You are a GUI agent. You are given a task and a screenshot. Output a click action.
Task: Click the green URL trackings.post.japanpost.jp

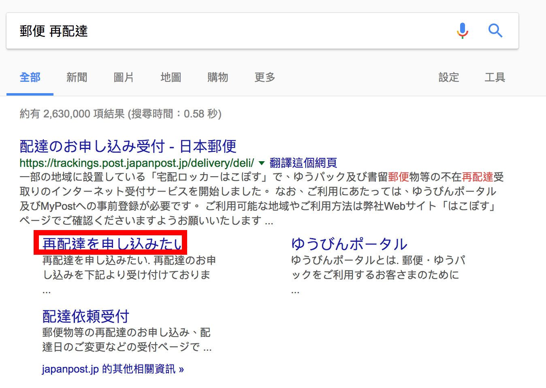click(137, 163)
